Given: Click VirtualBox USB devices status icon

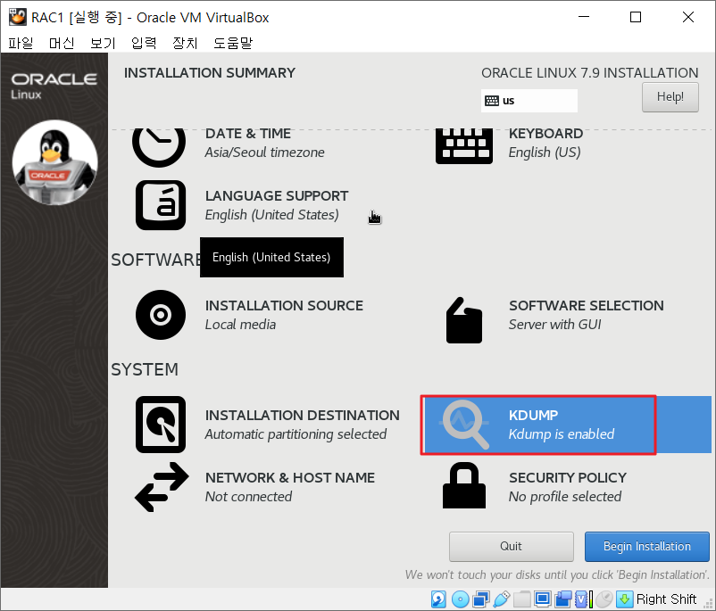Looking at the screenshot, I should tap(502, 599).
